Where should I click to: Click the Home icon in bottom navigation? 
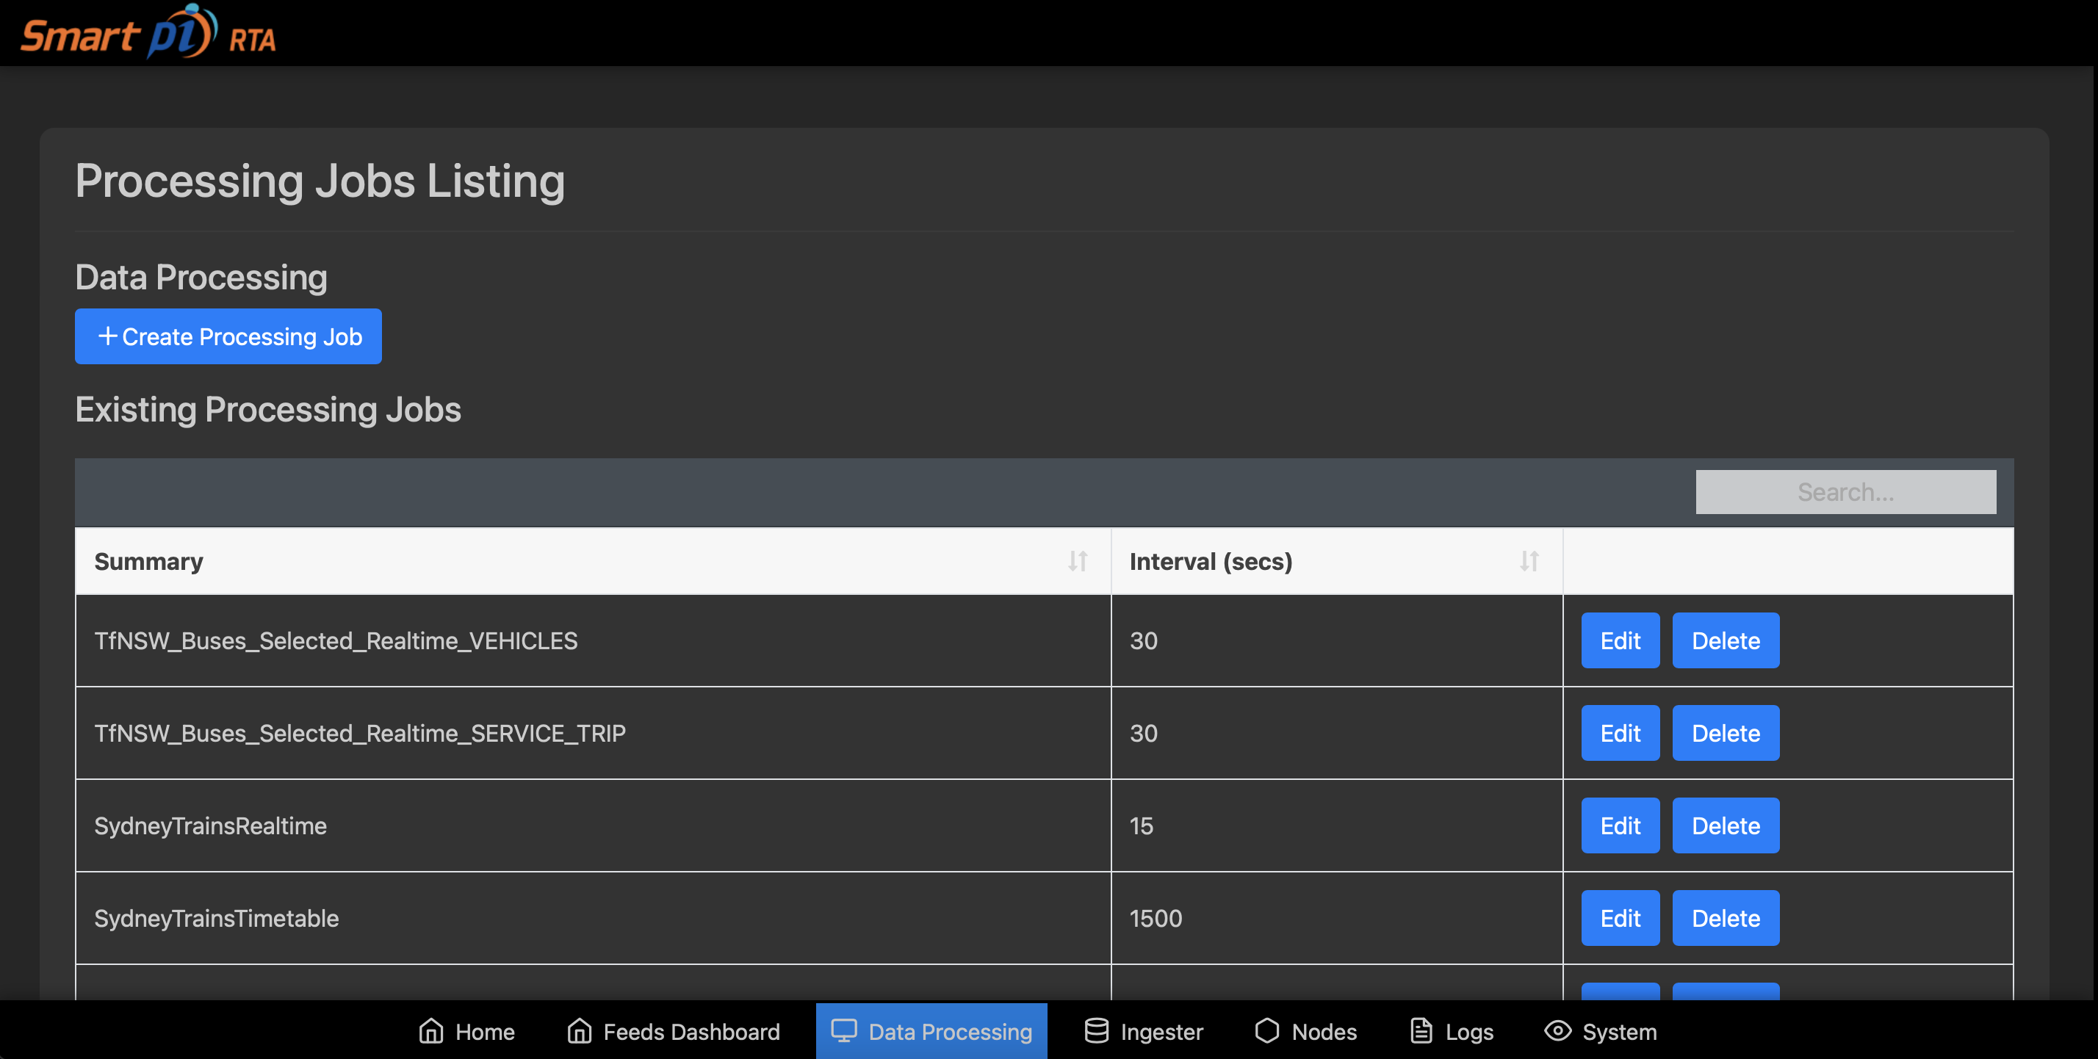430,1031
